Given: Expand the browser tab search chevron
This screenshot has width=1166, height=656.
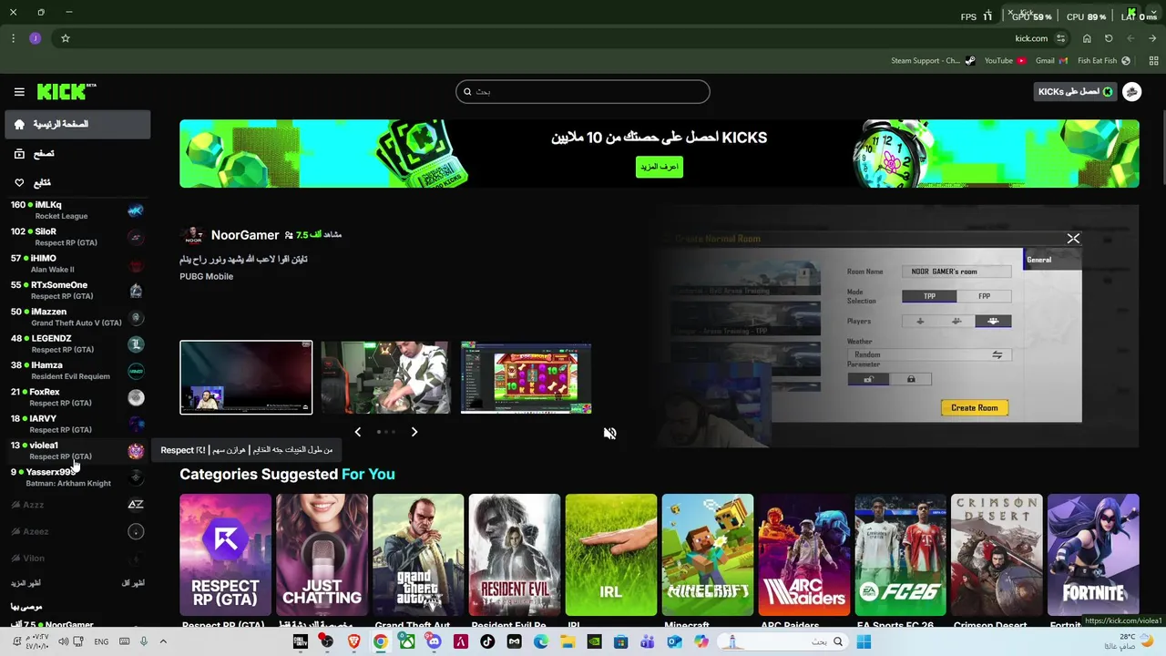Looking at the screenshot, I should (x=1153, y=13).
